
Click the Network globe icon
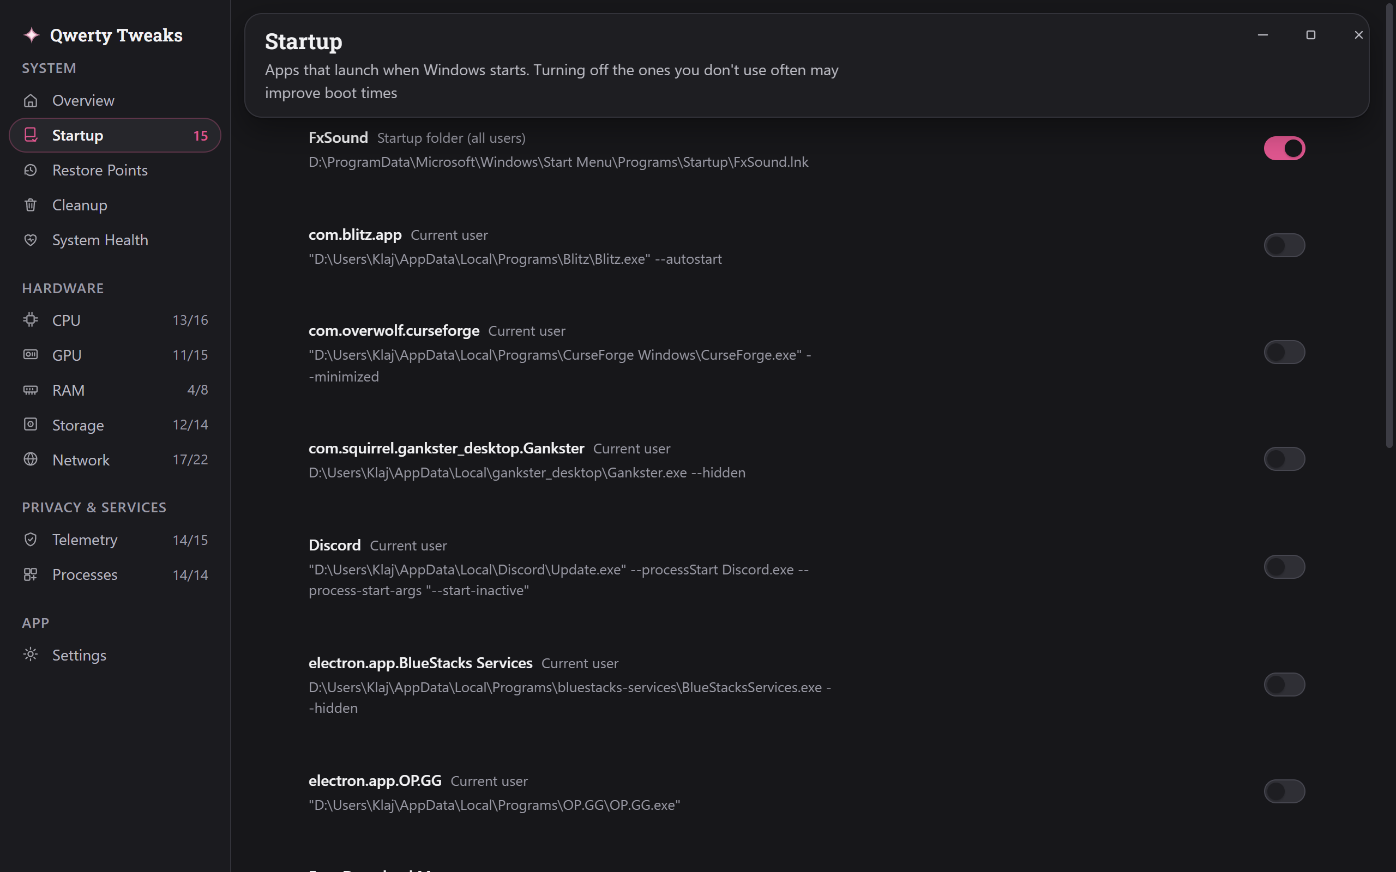(x=31, y=459)
